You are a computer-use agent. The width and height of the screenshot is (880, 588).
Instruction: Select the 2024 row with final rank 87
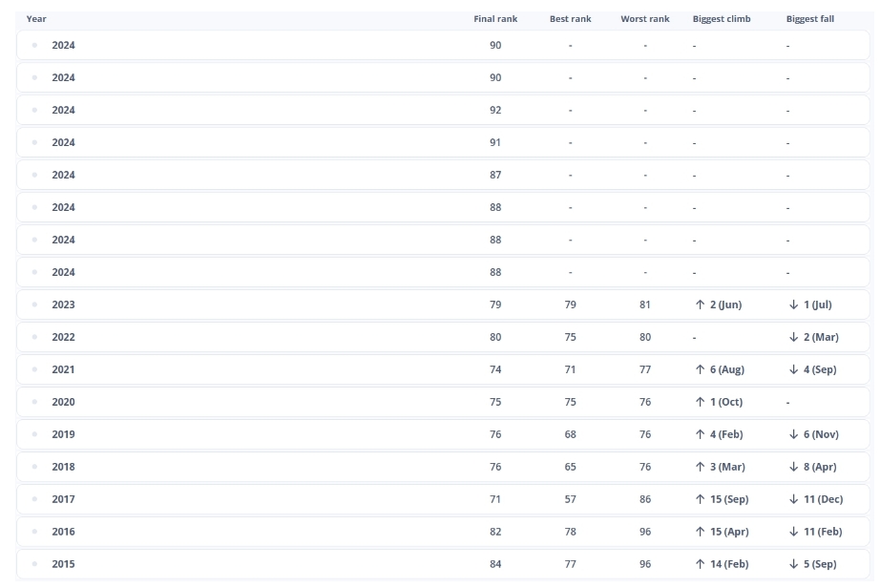point(444,175)
